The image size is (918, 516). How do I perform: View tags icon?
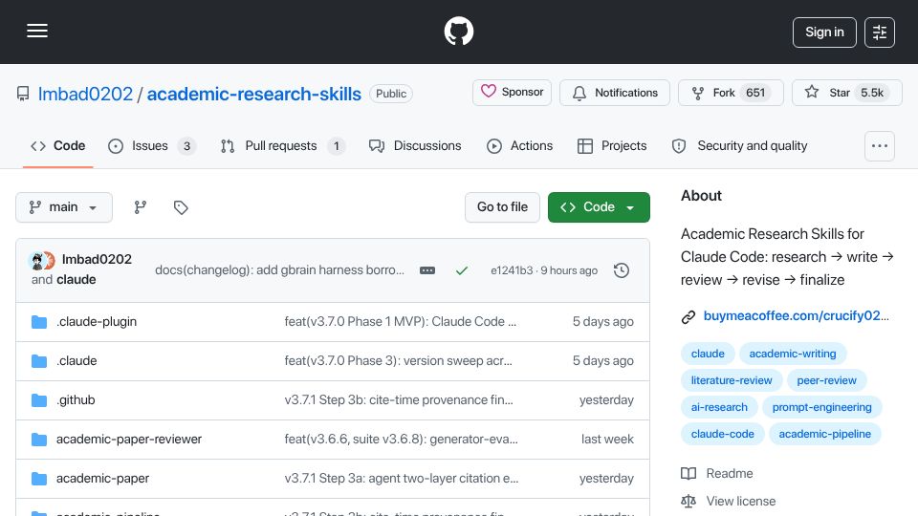point(181,207)
